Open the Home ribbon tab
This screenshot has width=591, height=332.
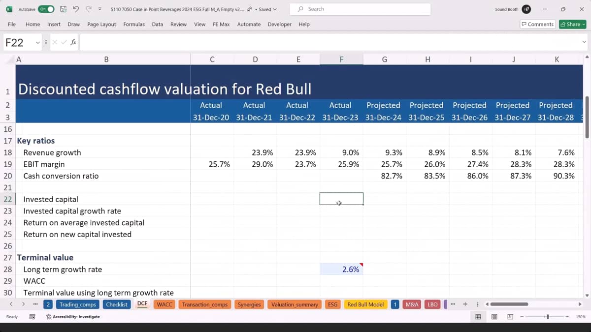(33, 24)
